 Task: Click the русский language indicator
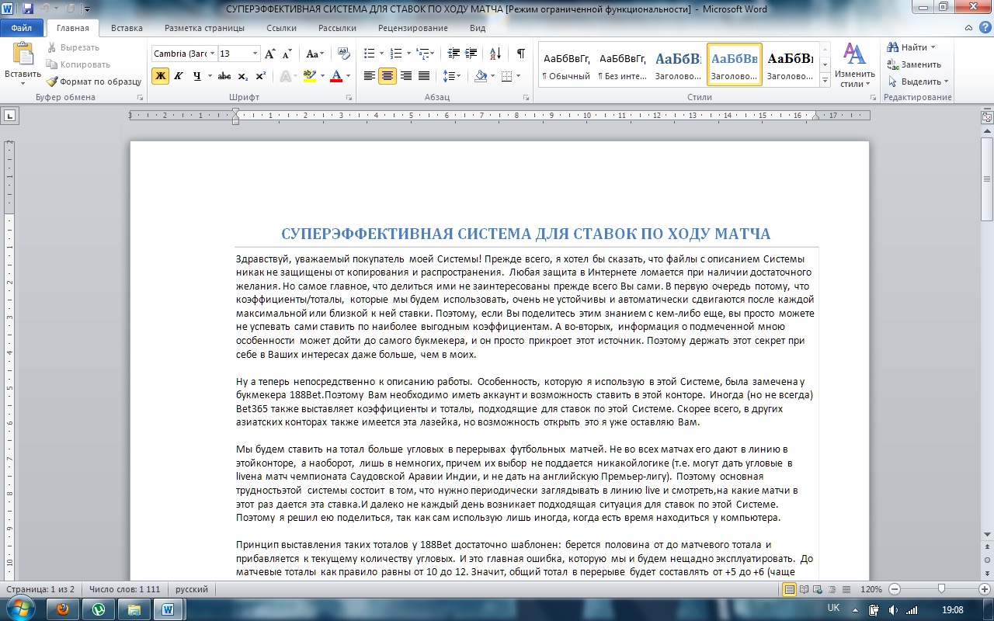pos(193,590)
